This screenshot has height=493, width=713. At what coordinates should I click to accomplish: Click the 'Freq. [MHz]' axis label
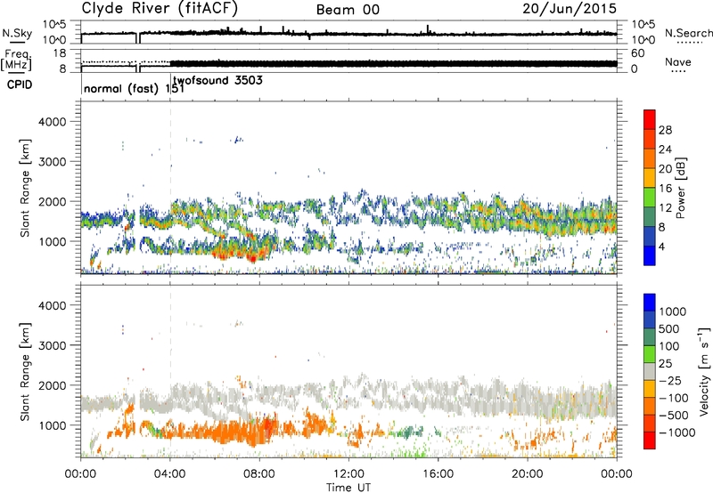point(17,61)
